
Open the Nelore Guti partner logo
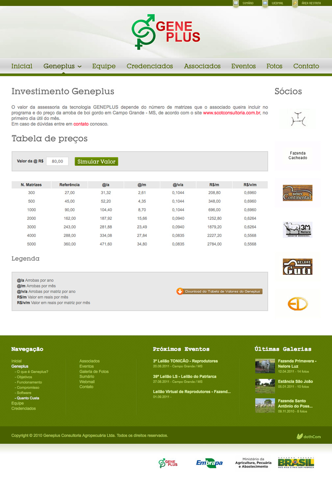coord(298,267)
